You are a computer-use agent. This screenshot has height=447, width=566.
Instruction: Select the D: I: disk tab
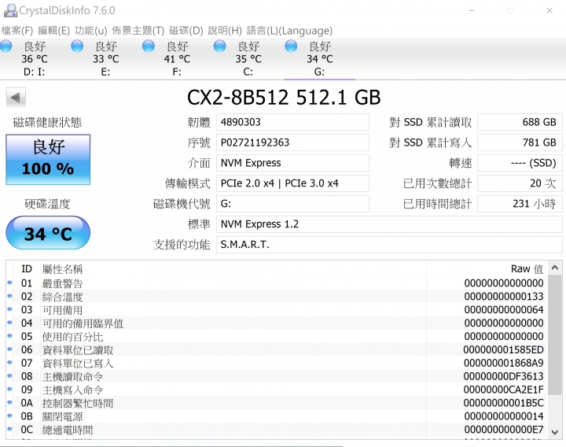[35, 59]
